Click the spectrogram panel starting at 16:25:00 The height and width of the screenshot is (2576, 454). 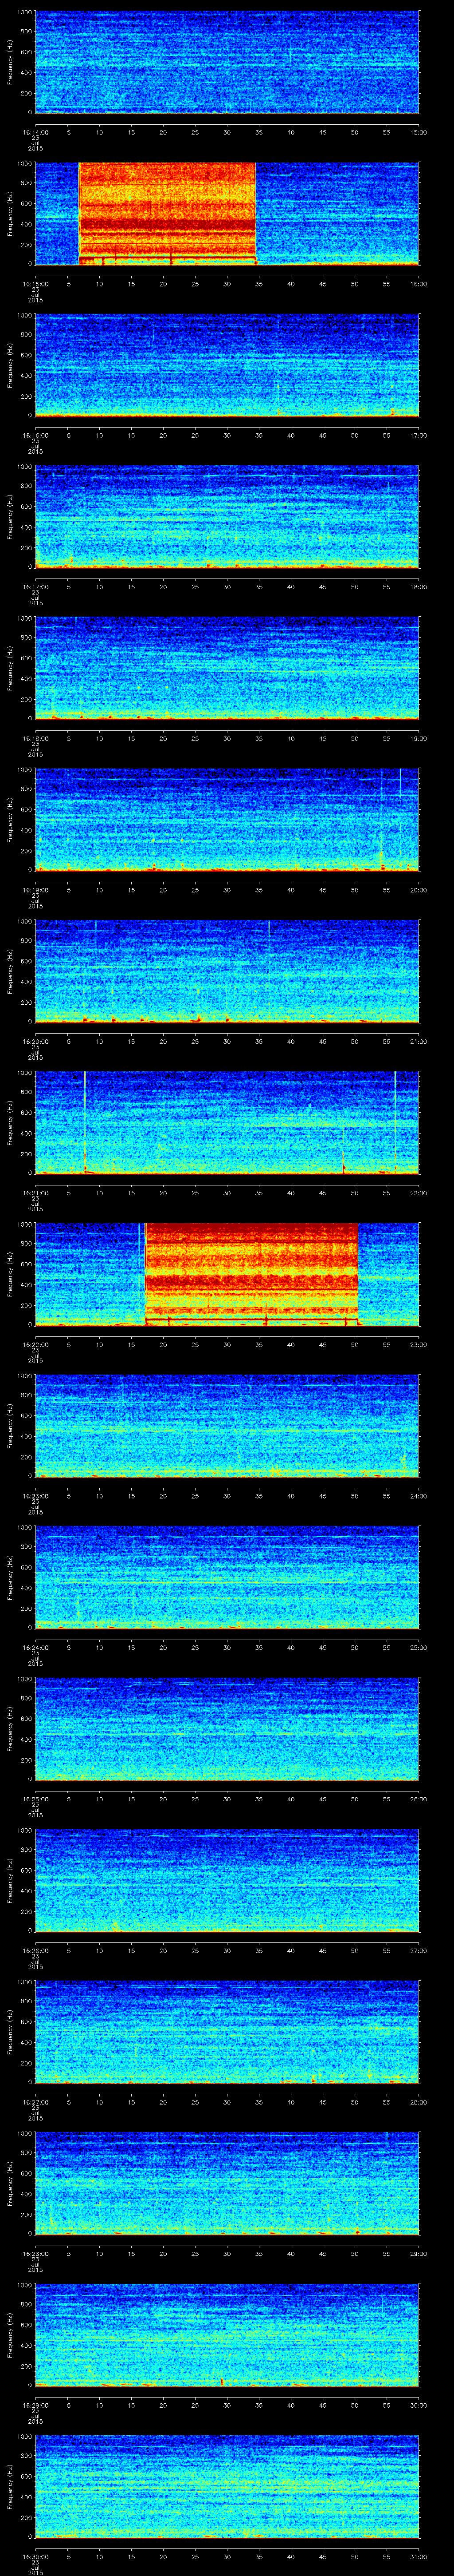pos(227,1728)
